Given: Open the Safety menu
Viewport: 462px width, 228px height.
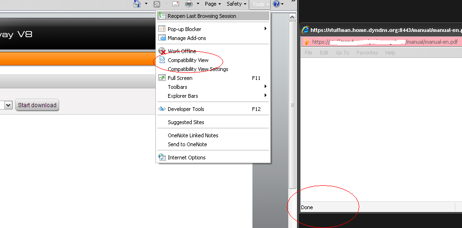Looking at the screenshot, I should pos(236,4).
